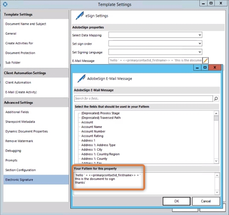Select Electronic Signature in the sidebar
The width and height of the screenshot is (229, 215).
[x=19, y=180]
